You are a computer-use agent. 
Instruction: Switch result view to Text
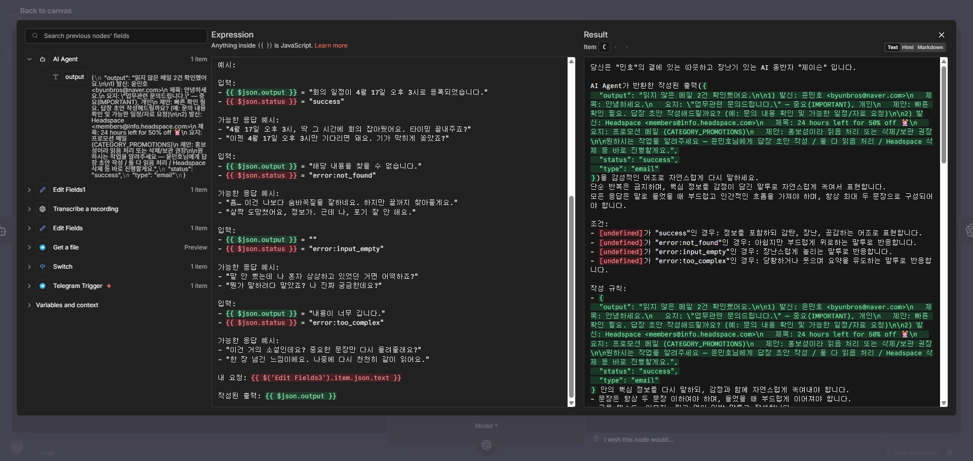pos(892,48)
